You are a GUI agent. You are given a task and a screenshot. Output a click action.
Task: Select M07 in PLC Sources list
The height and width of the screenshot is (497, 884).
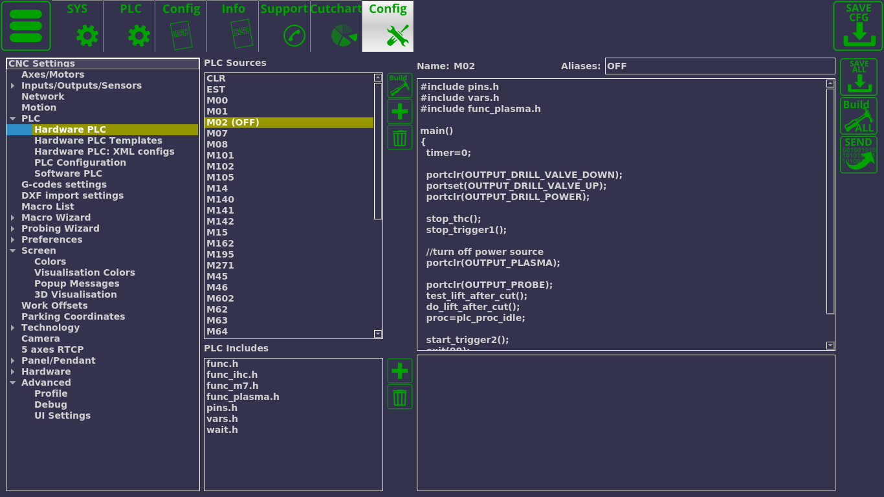(217, 133)
